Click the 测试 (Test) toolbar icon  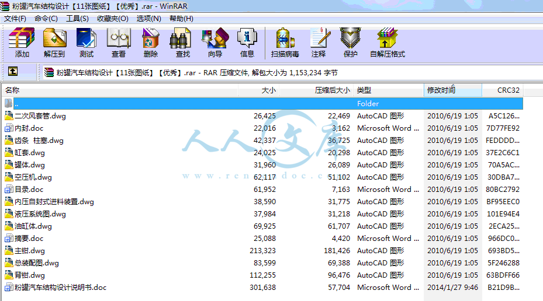coord(87,38)
